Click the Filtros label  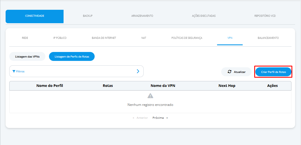coord(20,71)
